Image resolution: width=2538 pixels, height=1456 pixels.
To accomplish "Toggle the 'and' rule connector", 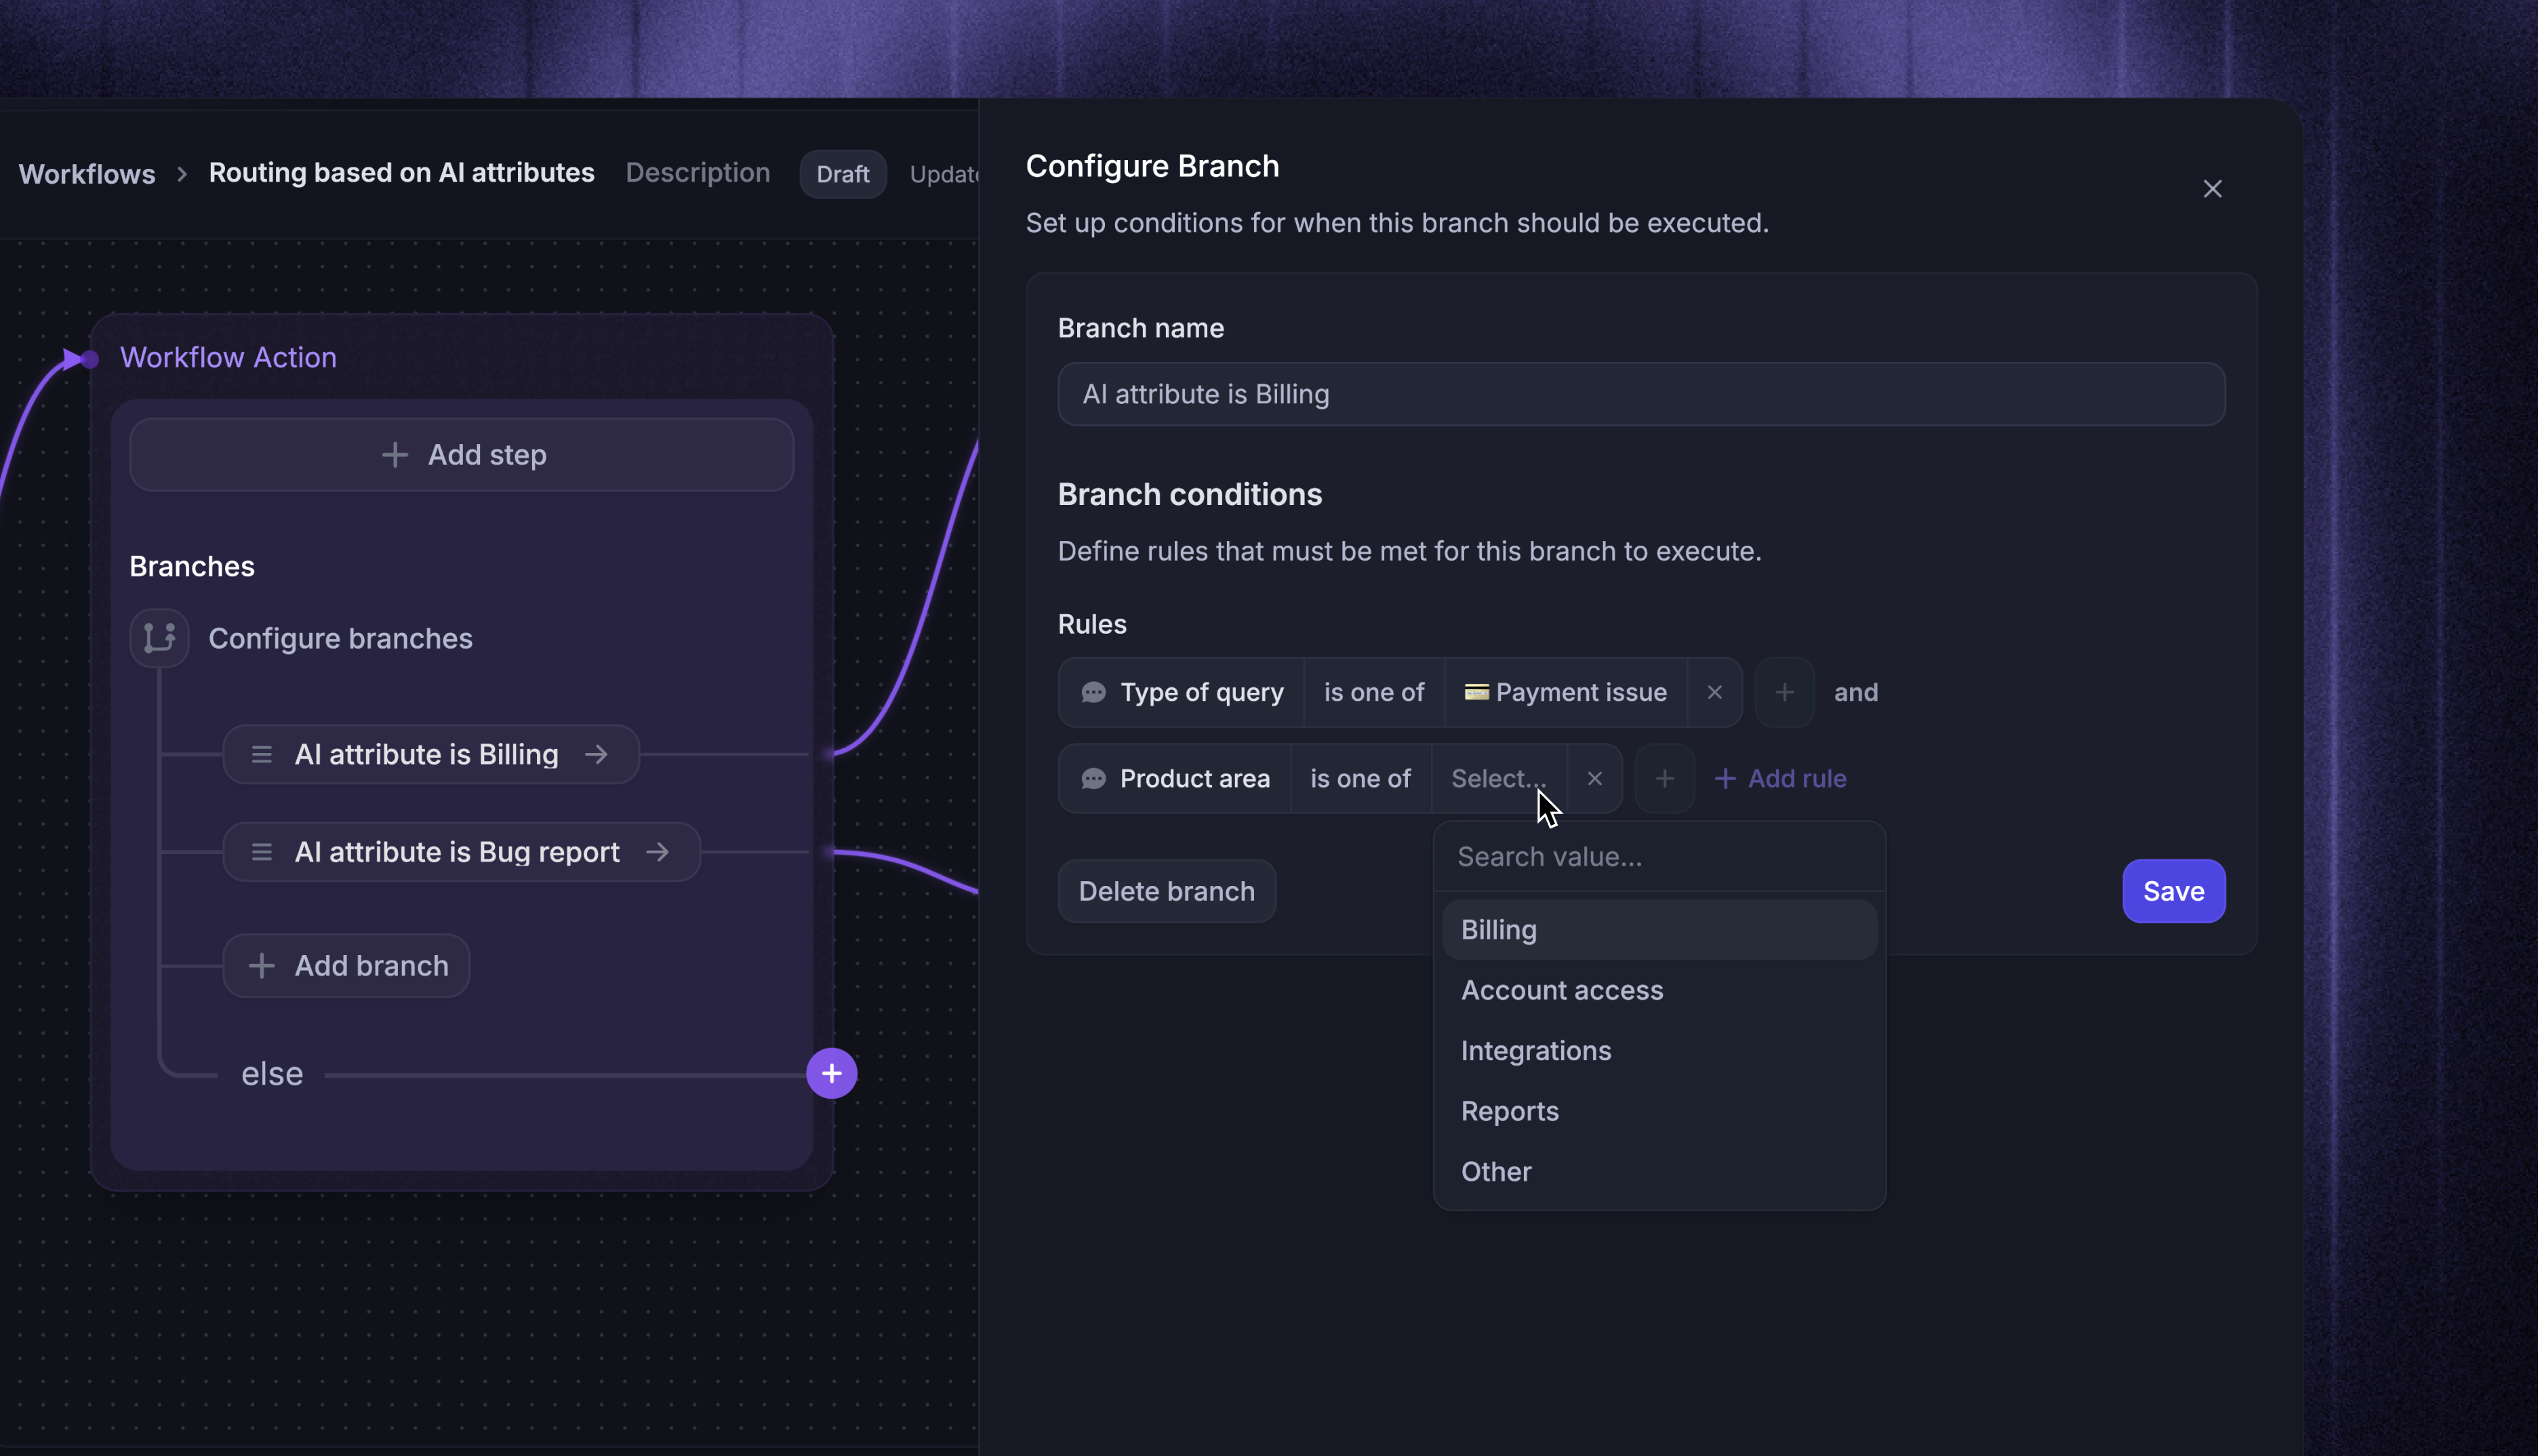I will point(1856,692).
